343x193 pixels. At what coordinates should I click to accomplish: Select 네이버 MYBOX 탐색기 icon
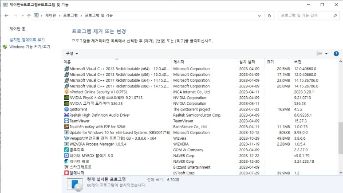67,156
